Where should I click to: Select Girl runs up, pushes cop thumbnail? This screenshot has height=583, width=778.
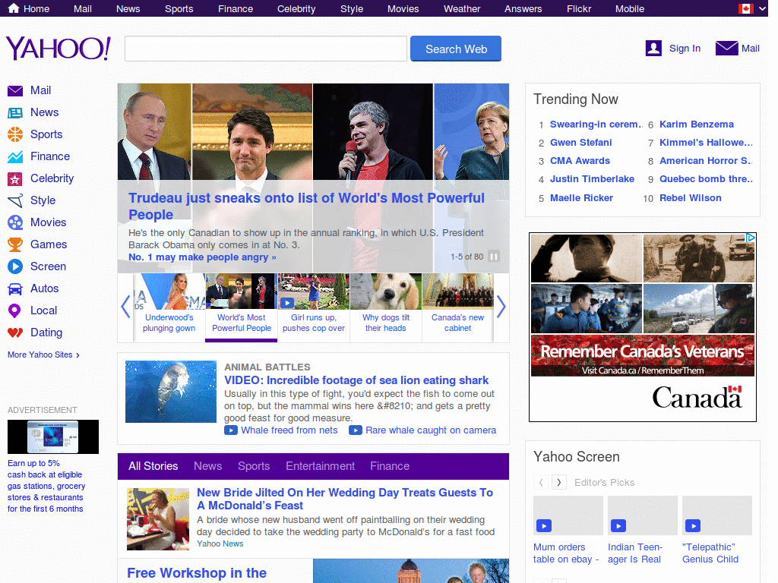pyautogui.click(x=314, y=307)
